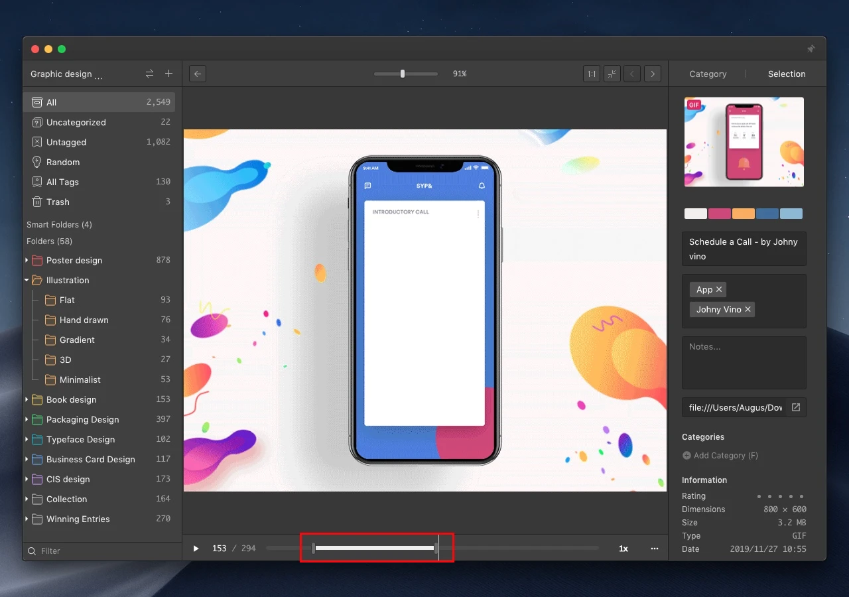
Task: Go to the next image arrow
Action: [653, 74]
